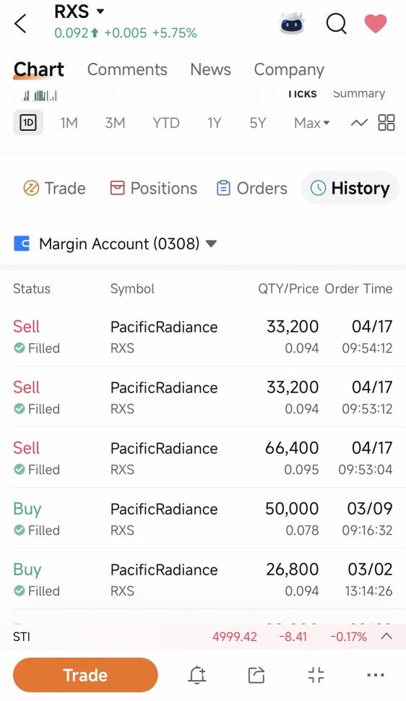Select the line chart type icon
406x701 pixels.
[359, 123]
